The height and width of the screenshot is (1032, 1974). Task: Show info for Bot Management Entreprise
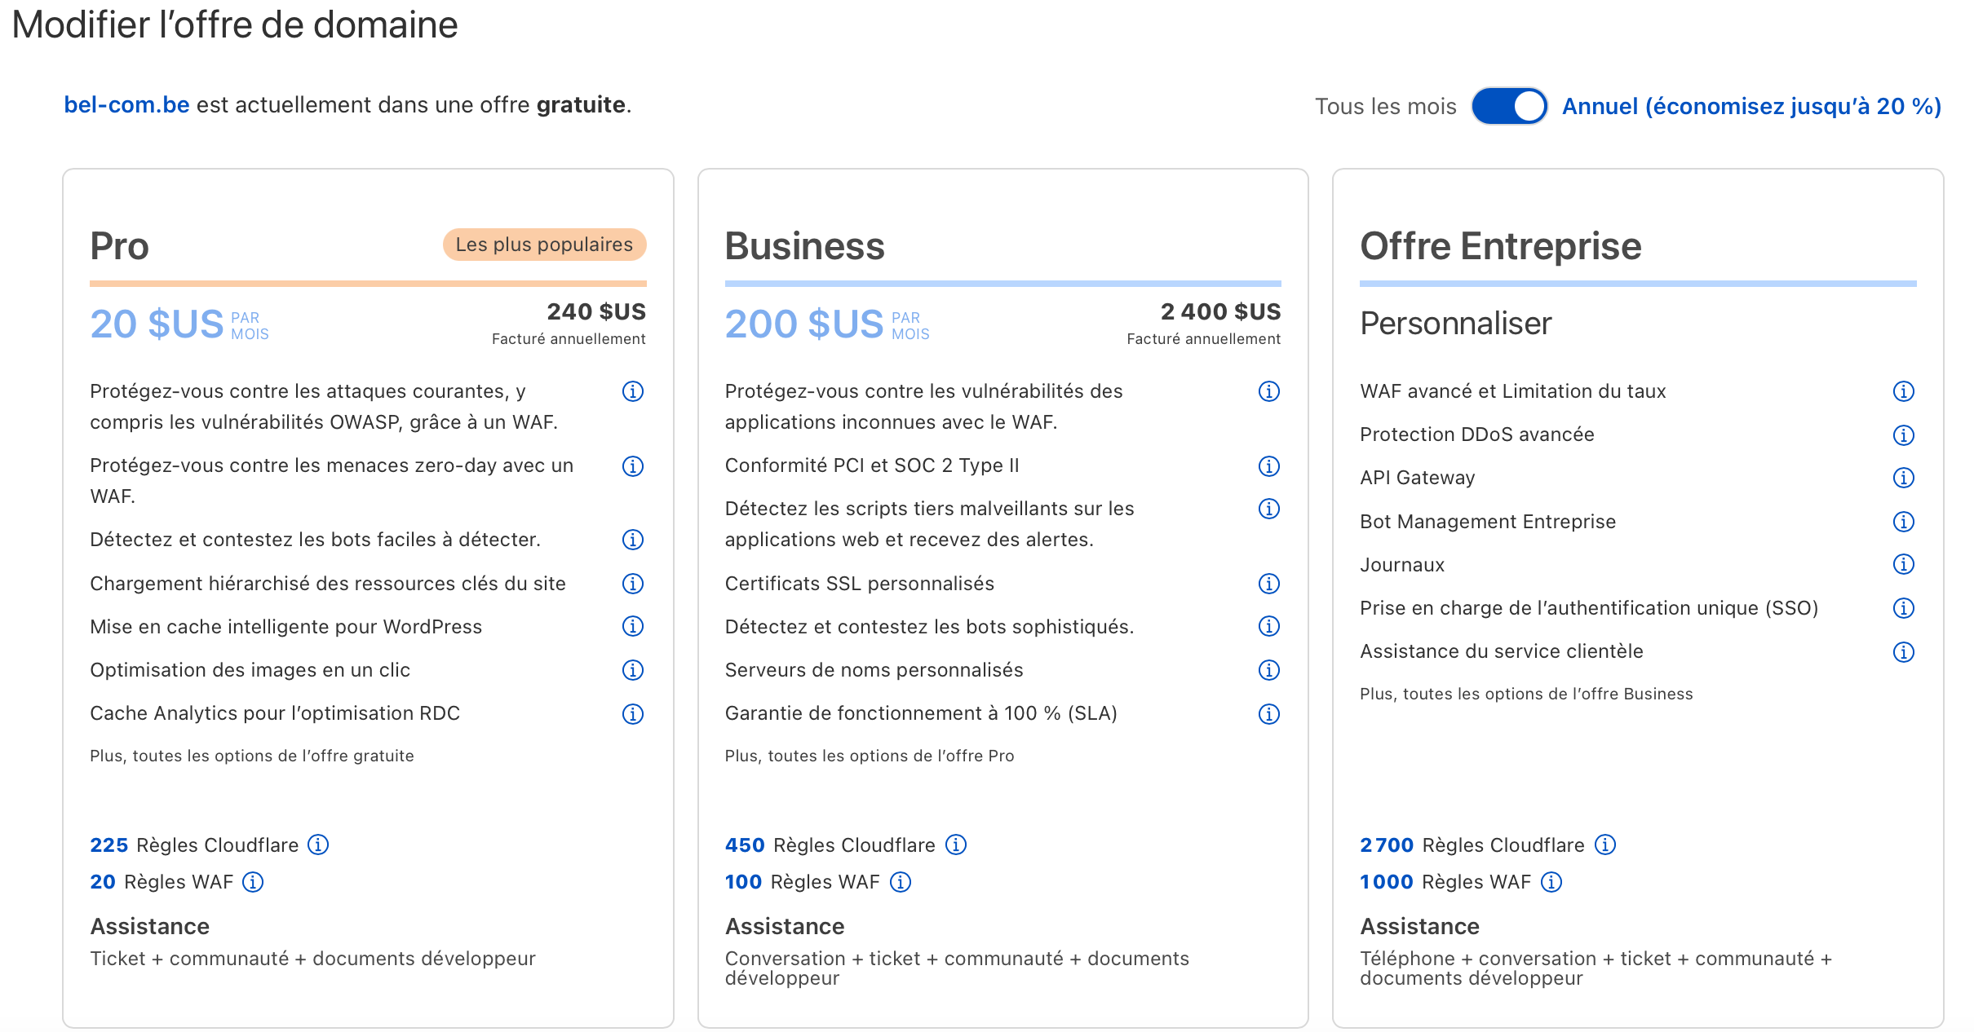pyautogui.click(x=1903, y=522)
